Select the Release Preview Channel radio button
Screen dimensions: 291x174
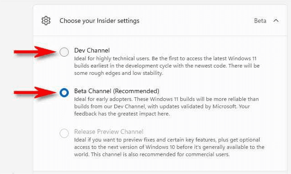[x=64, y=133]
